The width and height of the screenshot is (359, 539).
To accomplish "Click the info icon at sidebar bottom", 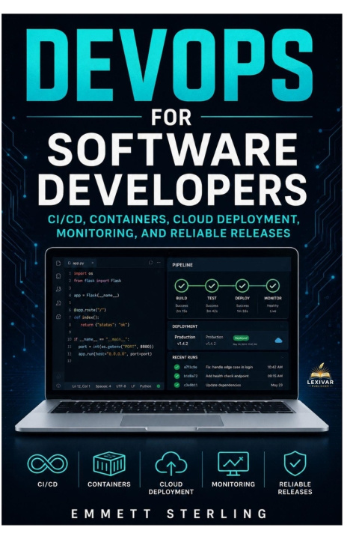I will pyautogui.click(x=58, y=386).
